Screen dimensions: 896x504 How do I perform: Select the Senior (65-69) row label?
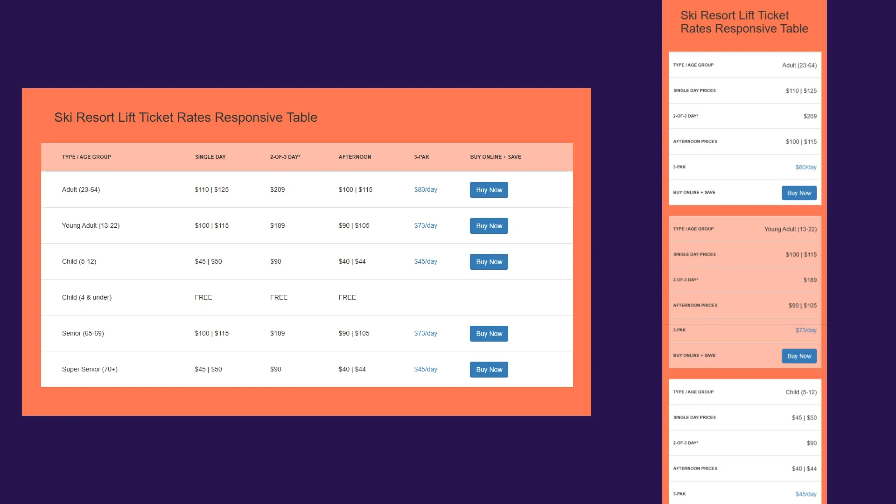[83, 333]
